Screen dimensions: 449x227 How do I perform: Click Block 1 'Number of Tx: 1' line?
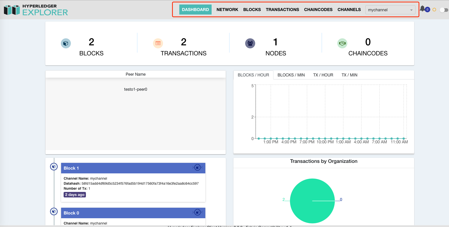(x=77, y=188)
